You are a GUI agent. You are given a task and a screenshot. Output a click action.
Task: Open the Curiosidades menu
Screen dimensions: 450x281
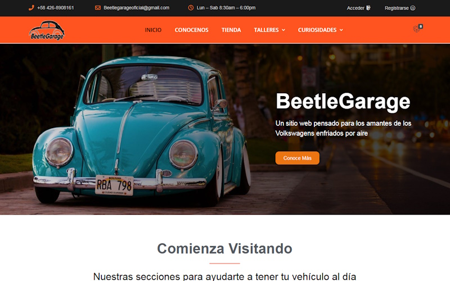point(317,30)
